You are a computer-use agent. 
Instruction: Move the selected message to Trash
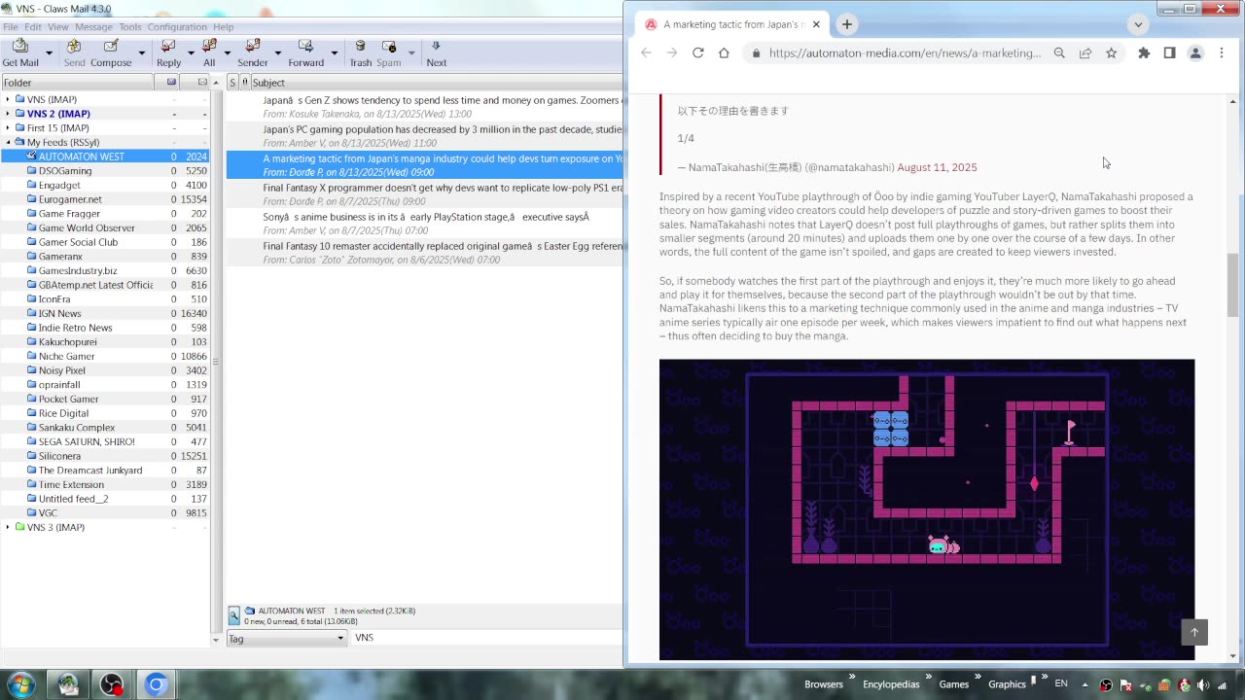pos(361,52)
